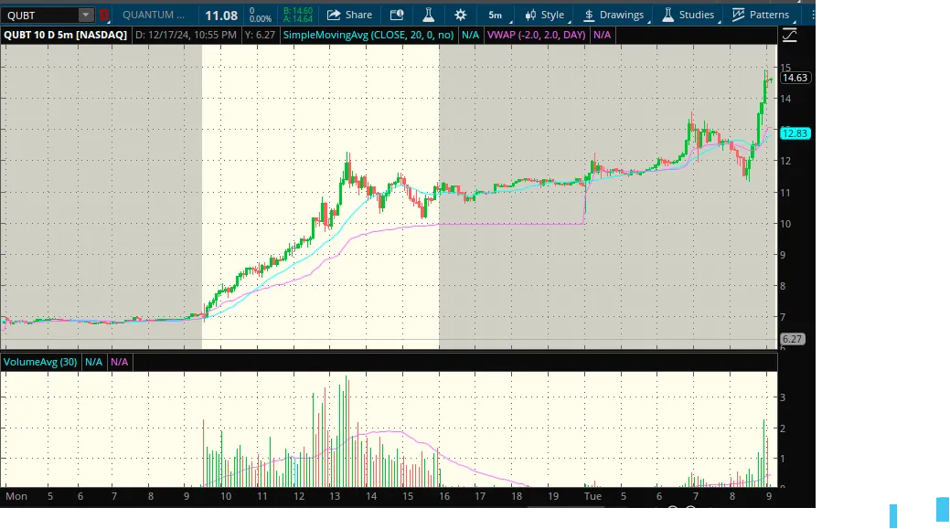Open chart settings gear icon
This screenshot has width=950, height=529.
pos(460,15)
